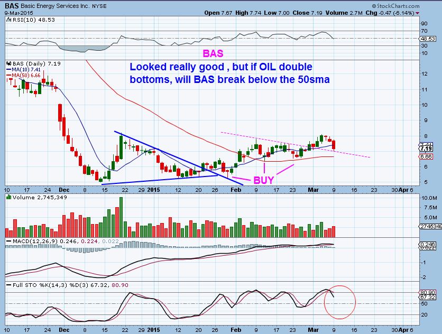
Task: Click the StockCharts.com copyright link
Action: click(395, 6)
